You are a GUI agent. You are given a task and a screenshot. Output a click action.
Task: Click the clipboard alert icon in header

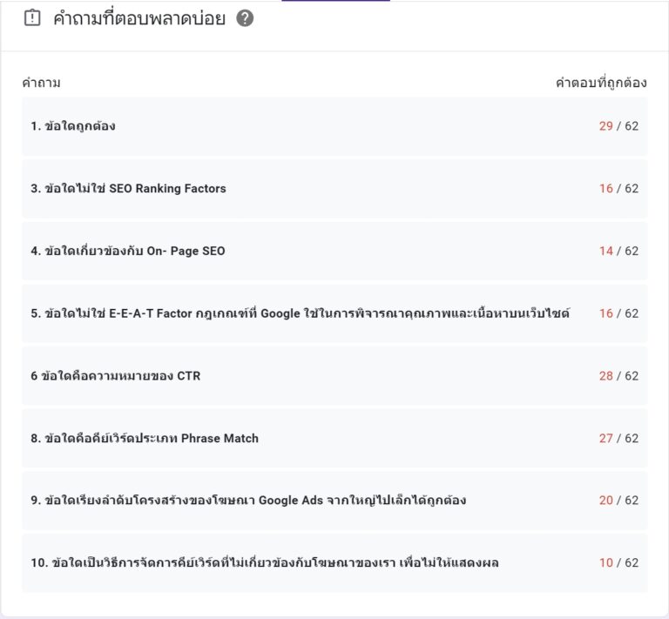coord(32,18)
